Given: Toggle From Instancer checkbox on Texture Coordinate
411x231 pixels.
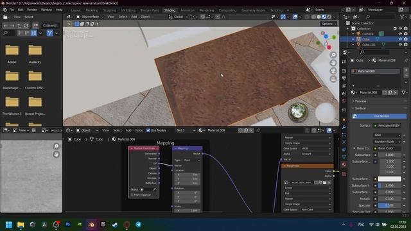Looking at the screenshot, I should (132, 195).
